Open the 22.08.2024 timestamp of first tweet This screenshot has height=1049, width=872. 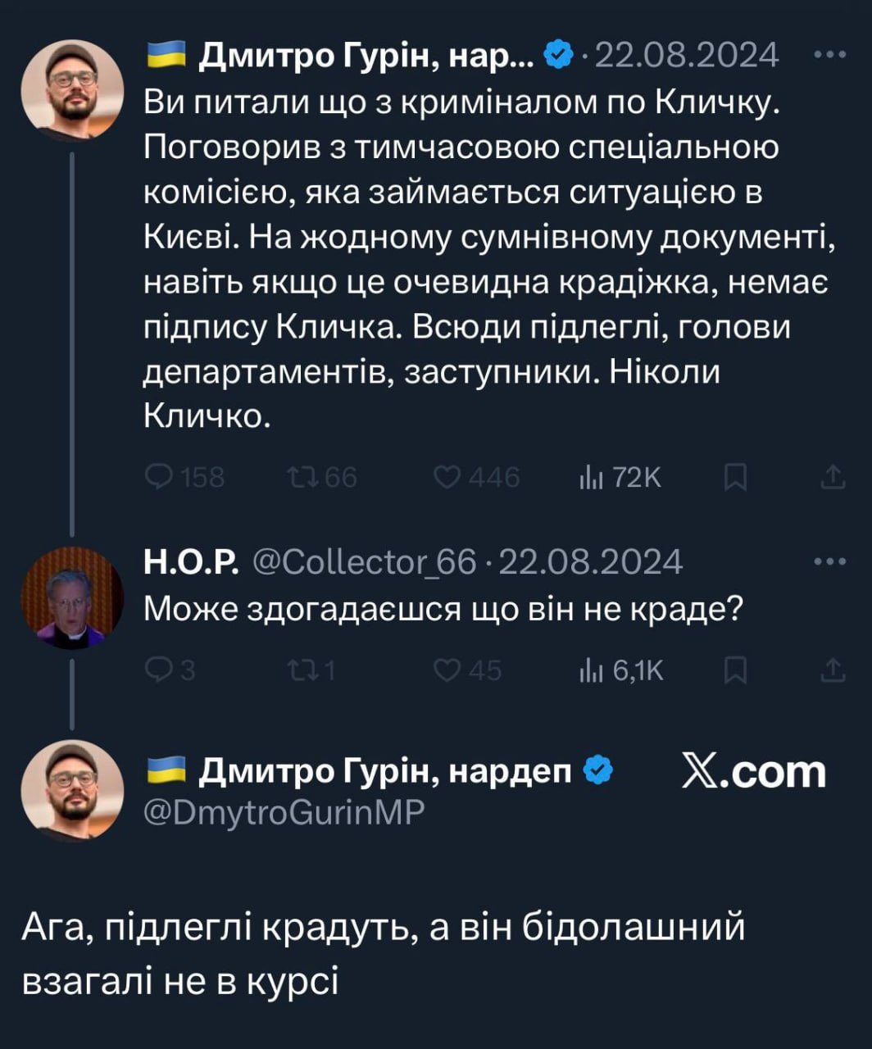pos(685,56)
